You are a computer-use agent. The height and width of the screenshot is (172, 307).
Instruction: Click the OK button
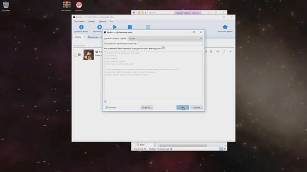click(x=183, y=107)
